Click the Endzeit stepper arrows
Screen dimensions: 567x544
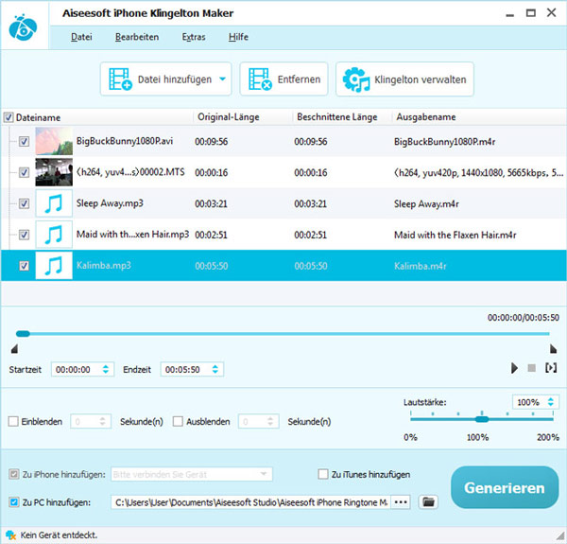(215, 369)
